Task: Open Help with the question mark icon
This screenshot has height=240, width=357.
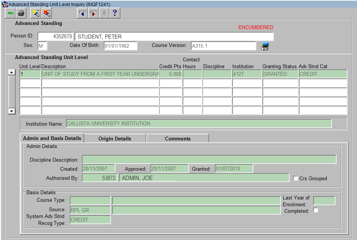Action: coord(114,13)
